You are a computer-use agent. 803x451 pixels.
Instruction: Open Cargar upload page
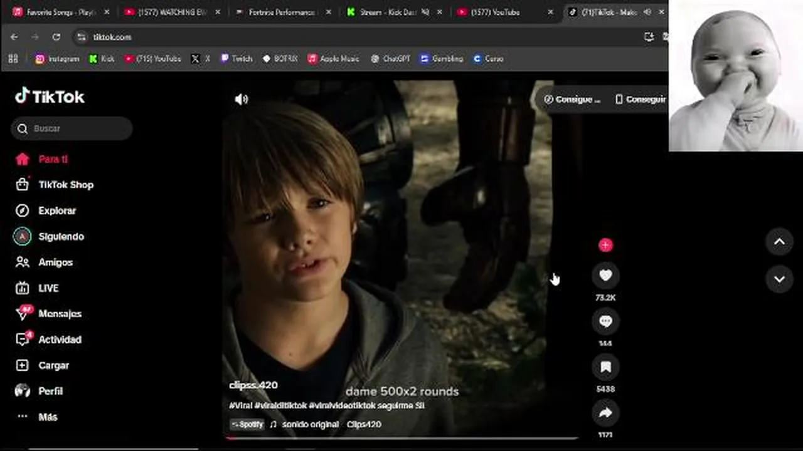point(41,365)
